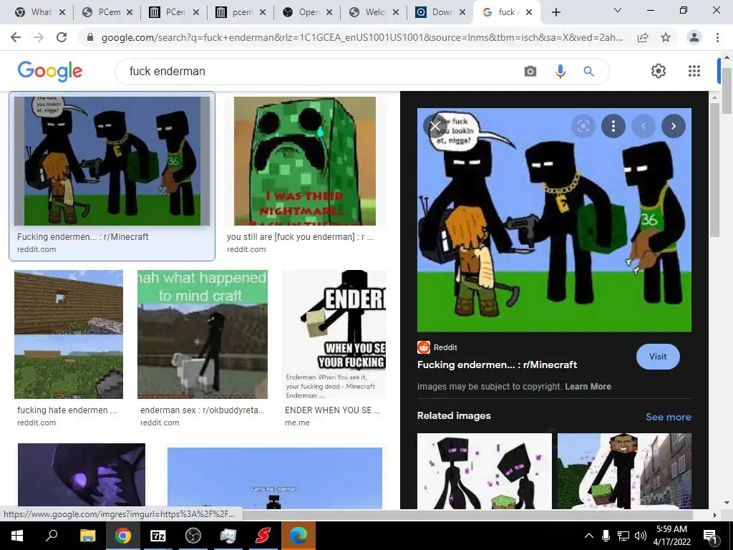
Task: Show hidden tray icons chevron
Action: coord(589,536)
